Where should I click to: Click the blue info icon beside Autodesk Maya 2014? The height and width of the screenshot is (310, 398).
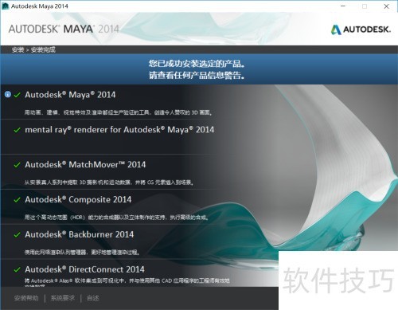click(x=8, y=94)
